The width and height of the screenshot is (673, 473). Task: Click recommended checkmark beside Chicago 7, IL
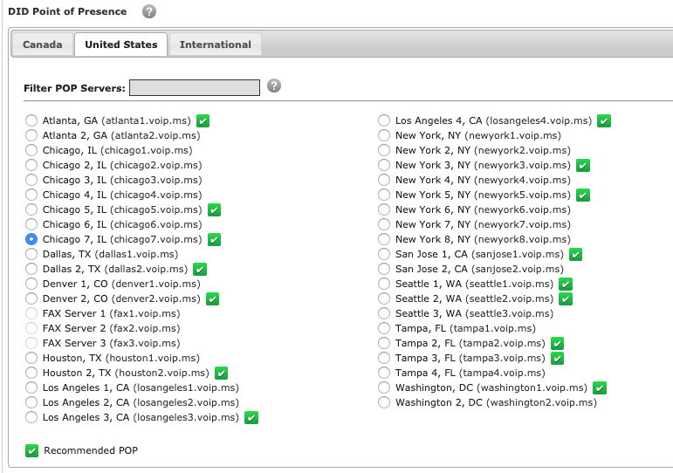tap(214, 239)
